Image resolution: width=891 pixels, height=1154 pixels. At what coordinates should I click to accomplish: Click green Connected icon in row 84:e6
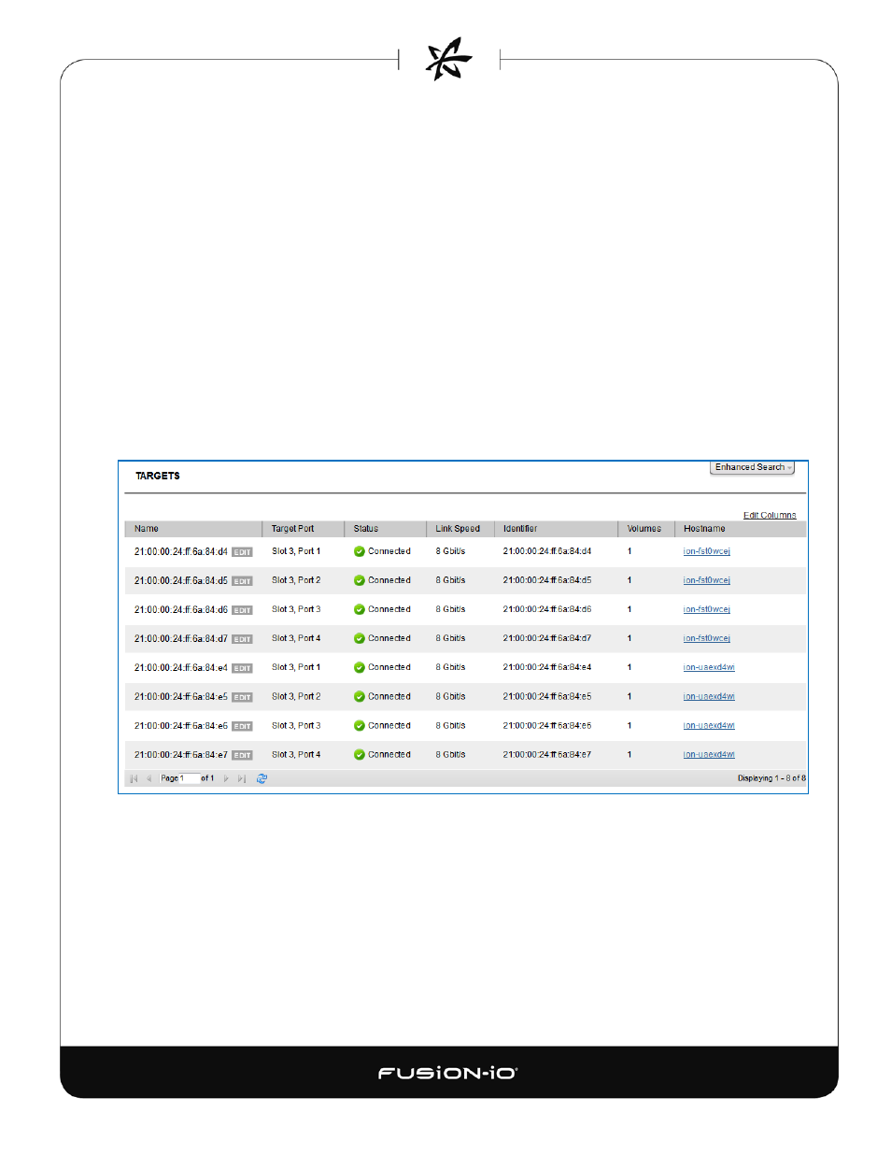point(359,725)
